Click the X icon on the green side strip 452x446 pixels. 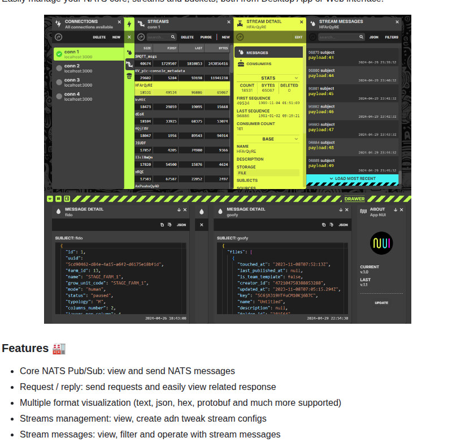(129, 37)
